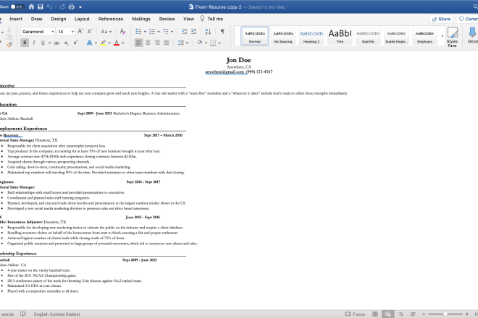This screenshot has height=318, width=478.
Task: Redo the last action
Action: coord(62,7)
